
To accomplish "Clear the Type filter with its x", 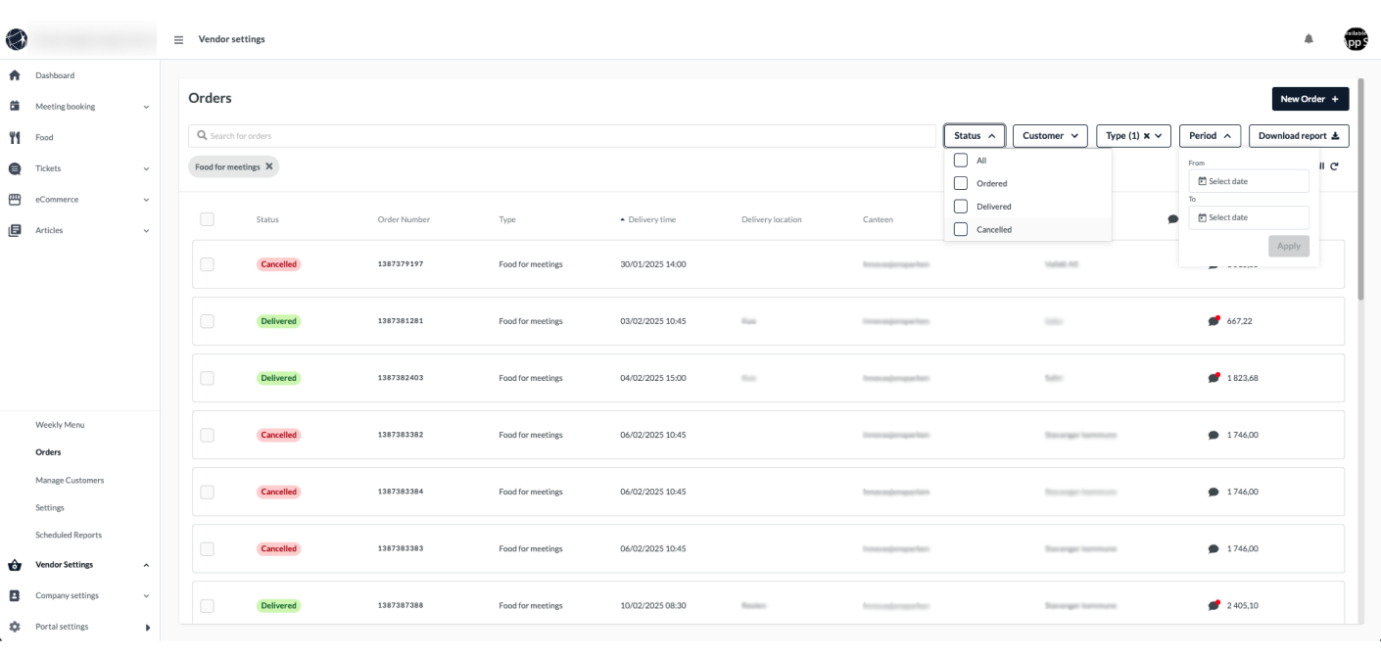I will [1147, 136].
